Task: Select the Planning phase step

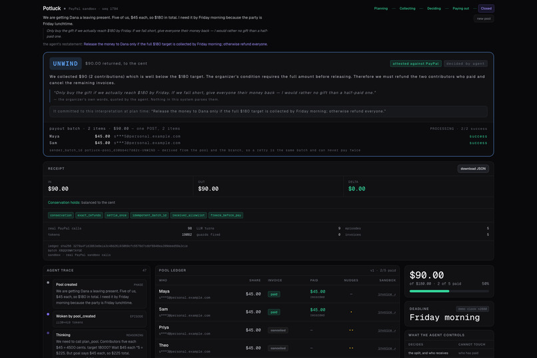Action: tap(381, 9)
